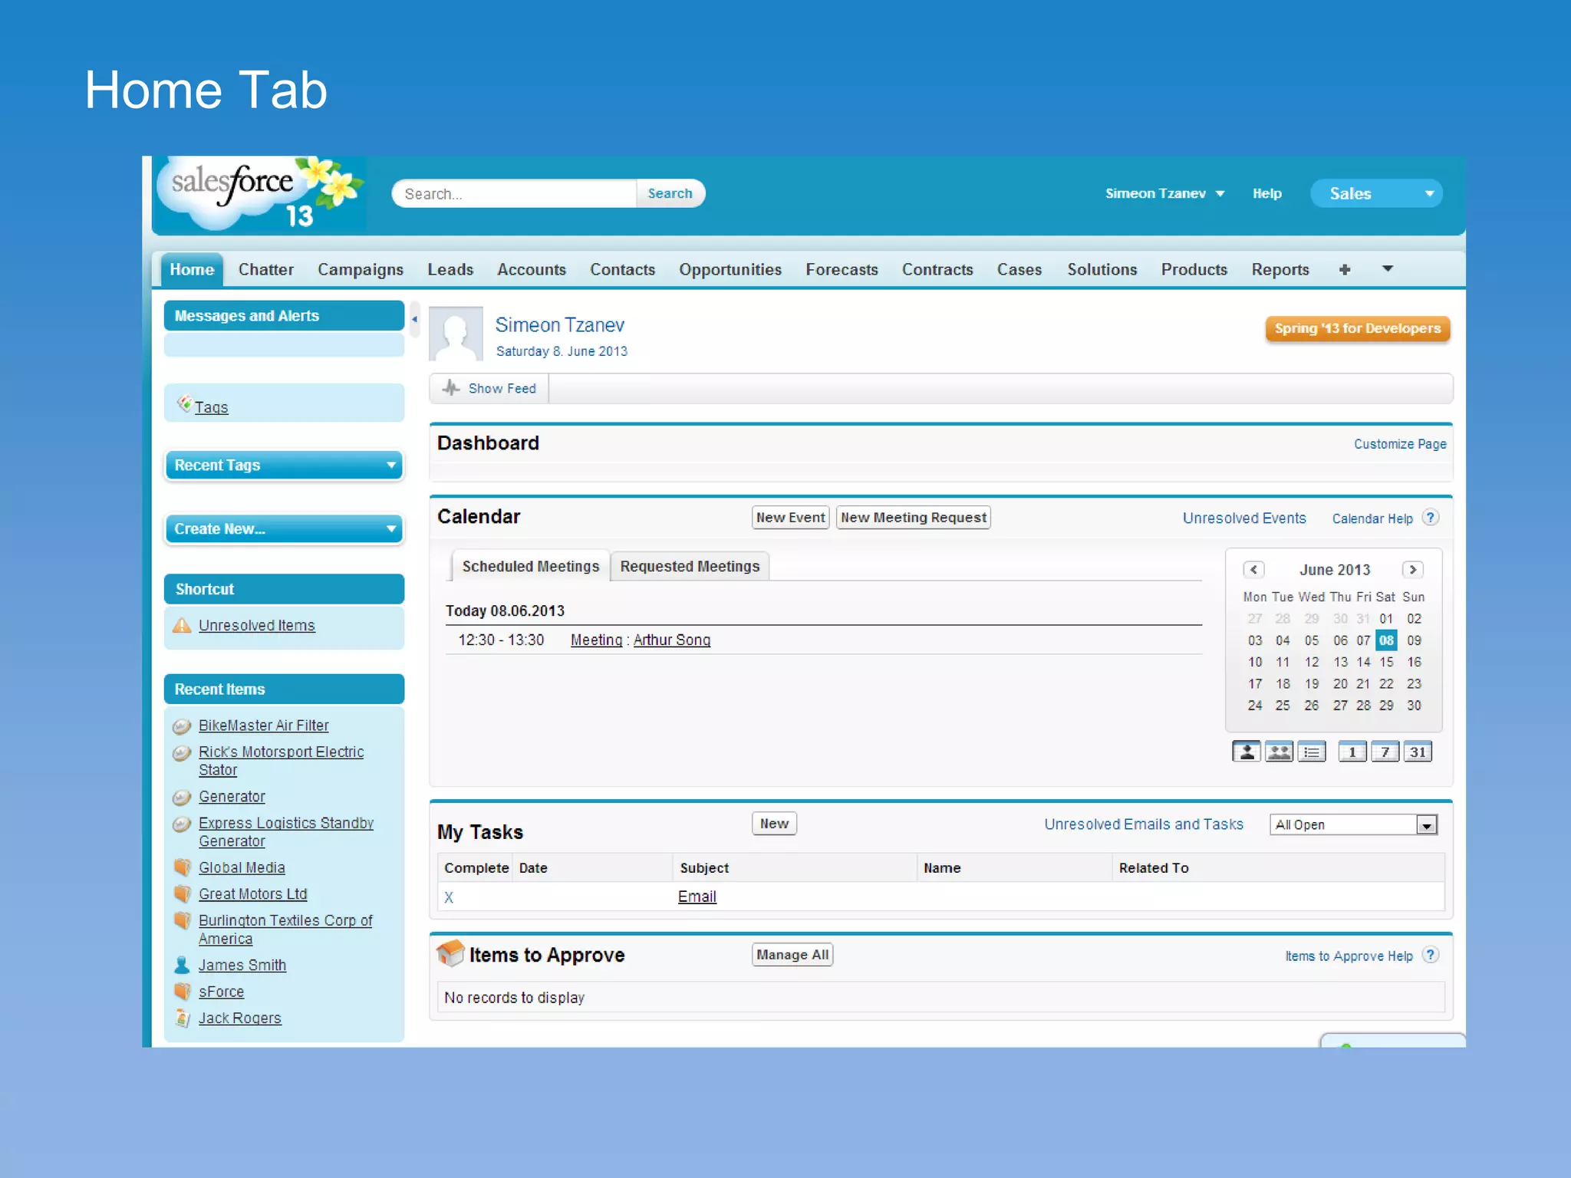This screenshot has width=1571, height=1178.
Task: Open Express Logistics Standby Generator link
Action: (285, 831)
